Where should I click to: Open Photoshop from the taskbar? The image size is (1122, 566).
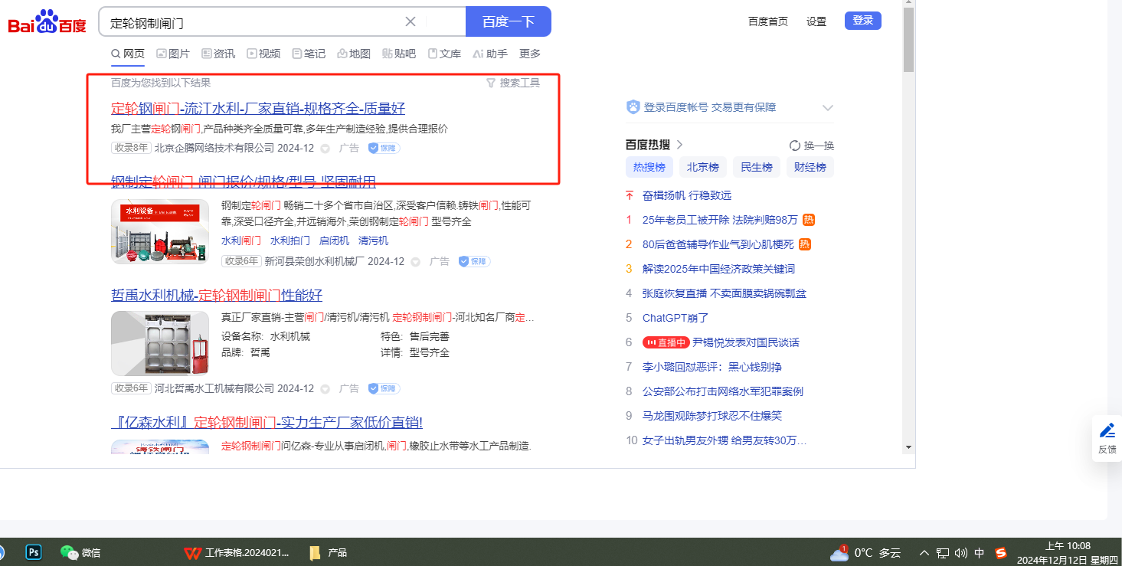[x=34, y=552]
